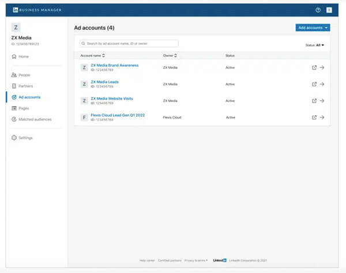The height and width of the screenshot is (273, 346).
Task: Sort by Account name column
Action: tap(93, 55)
